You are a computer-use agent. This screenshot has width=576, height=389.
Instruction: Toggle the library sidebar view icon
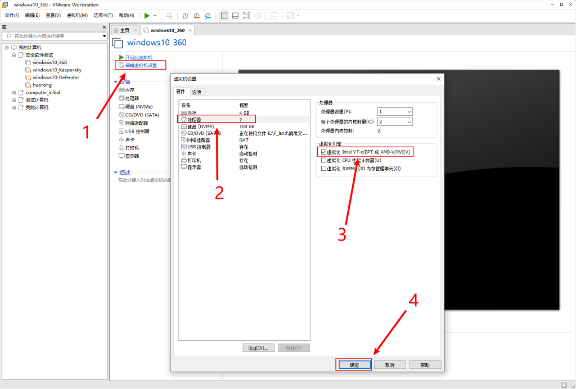pos(224,16)
